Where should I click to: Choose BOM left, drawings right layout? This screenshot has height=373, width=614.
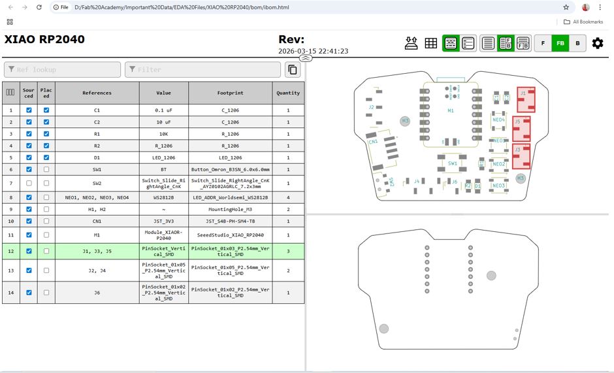(506, 43)
